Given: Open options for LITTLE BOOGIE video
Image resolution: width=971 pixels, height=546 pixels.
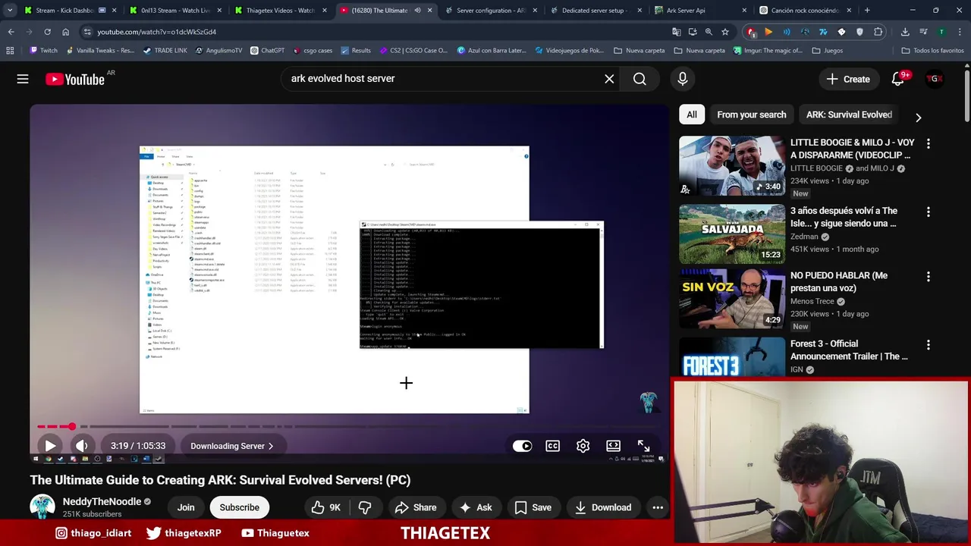Looking at the screenshot, I should point(928,143).
